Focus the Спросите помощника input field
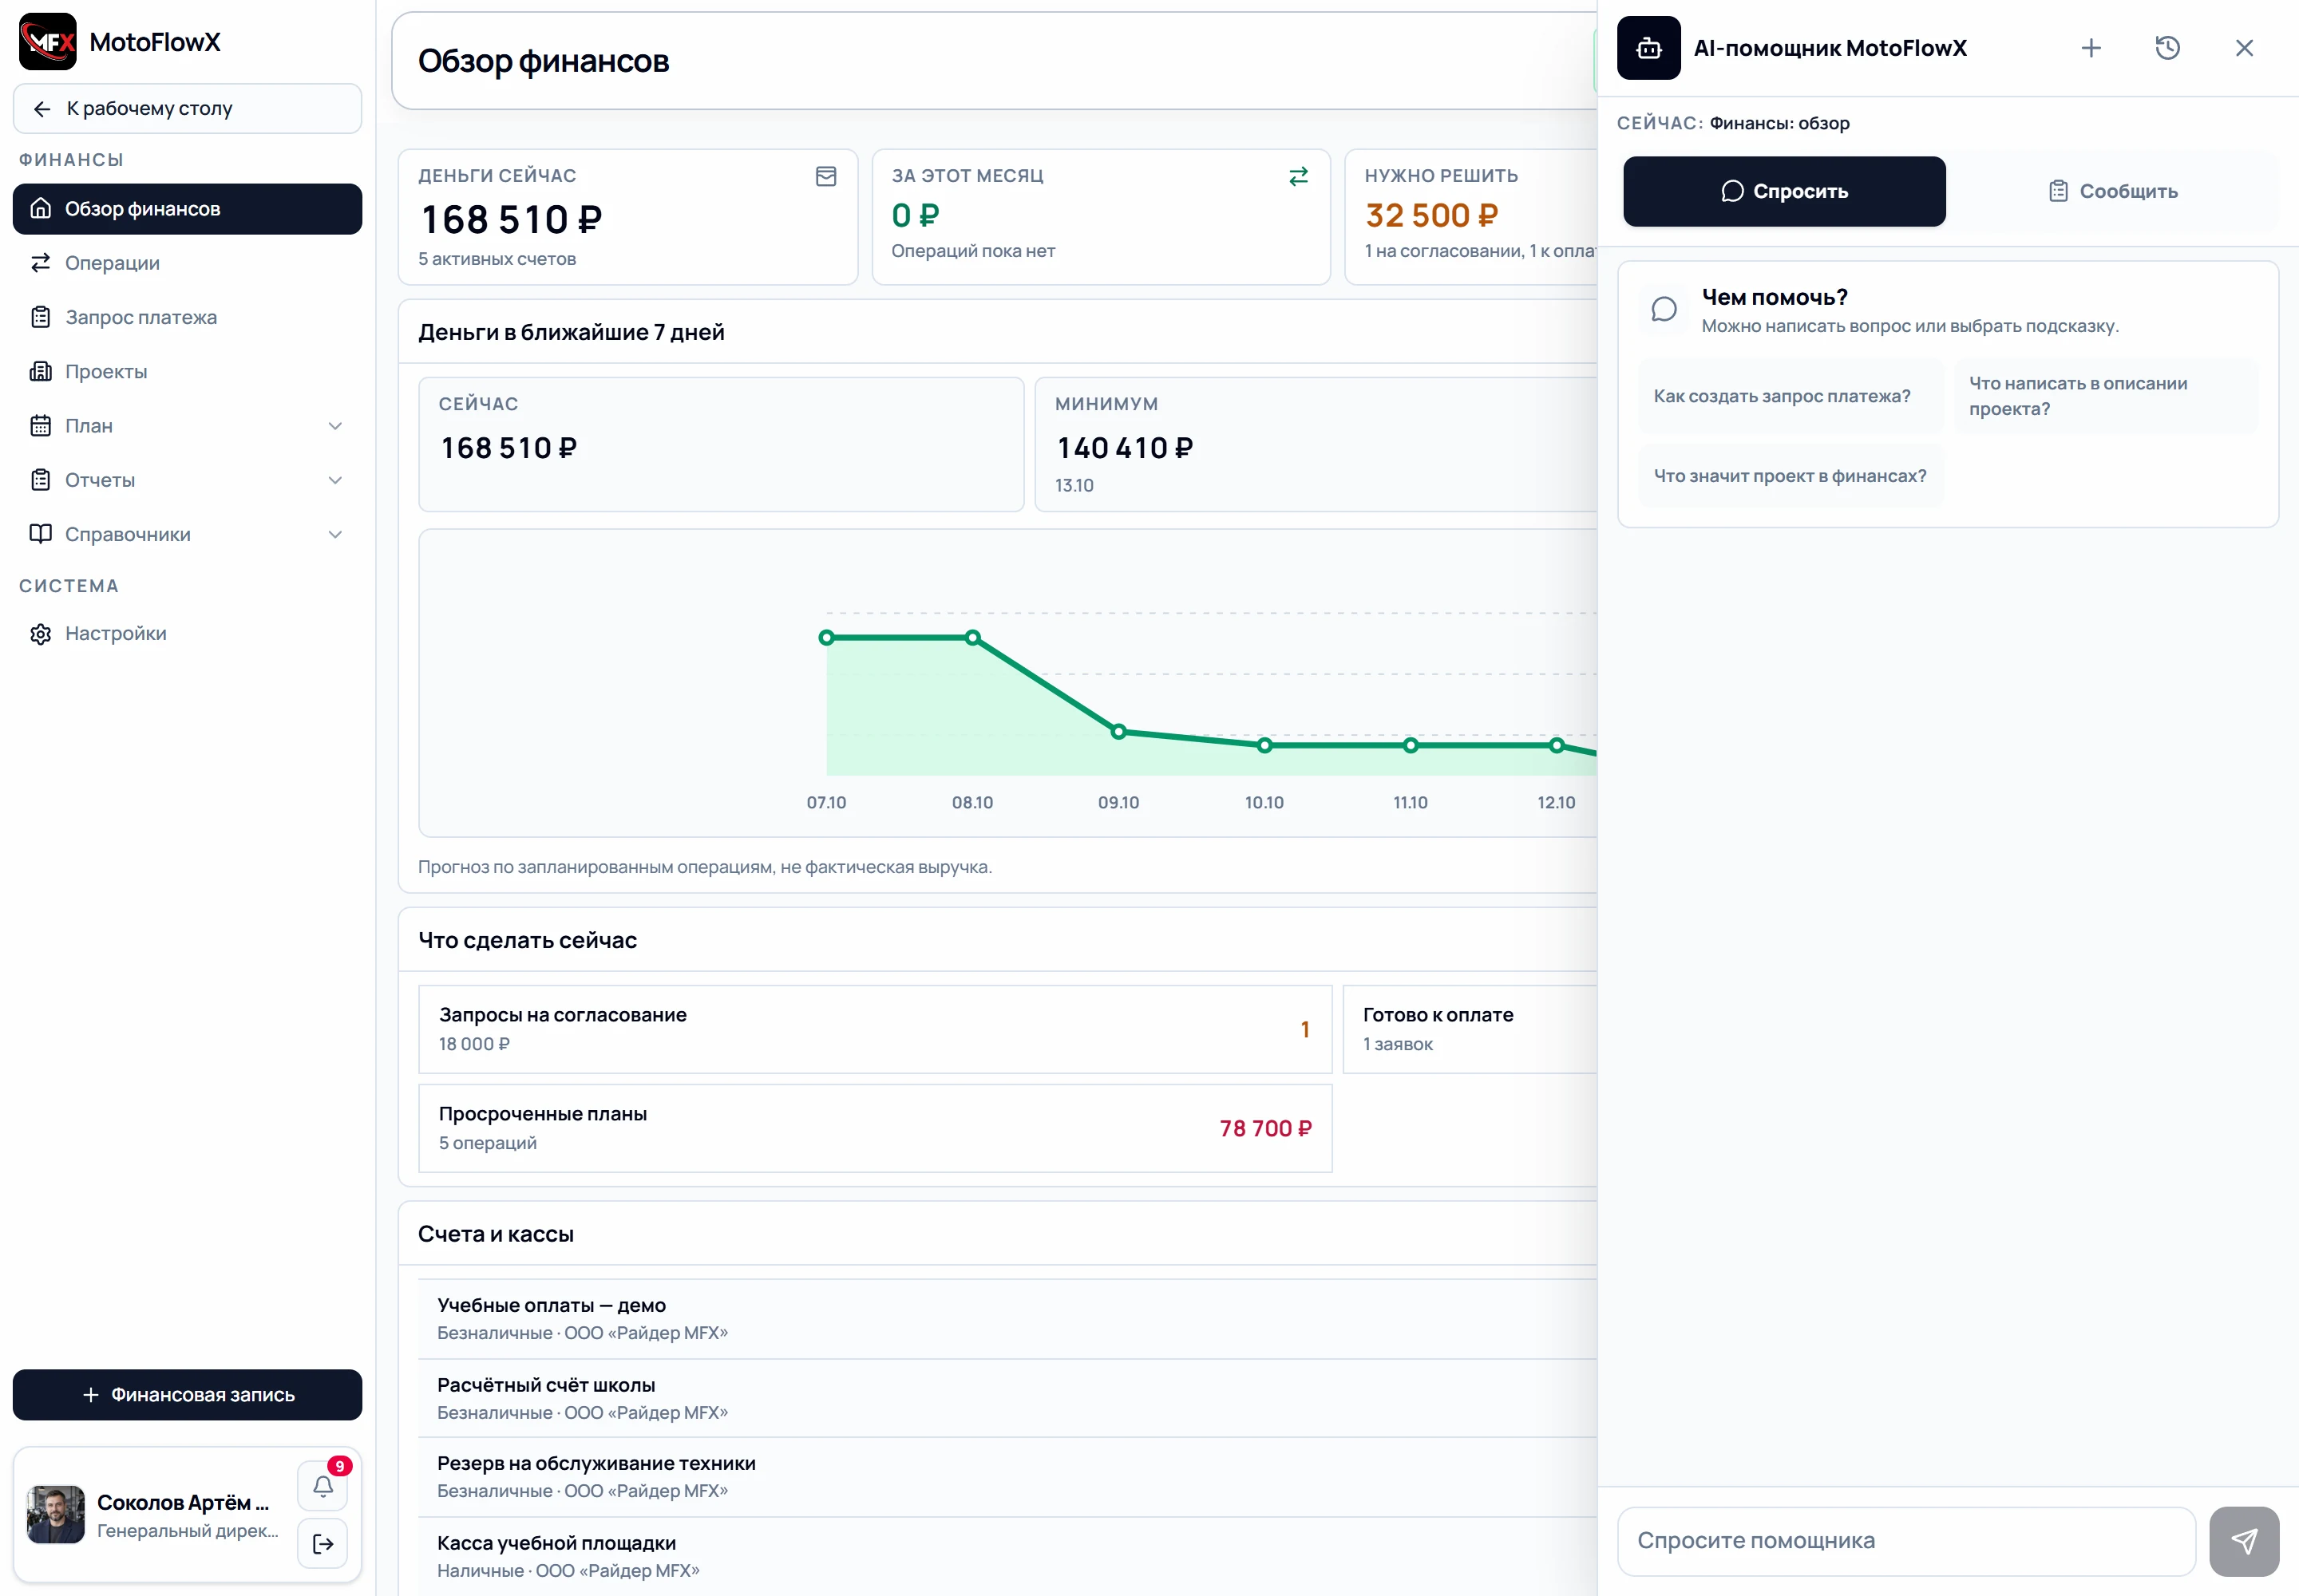This screenshot has width=2299, height=1596. 1905,1541
